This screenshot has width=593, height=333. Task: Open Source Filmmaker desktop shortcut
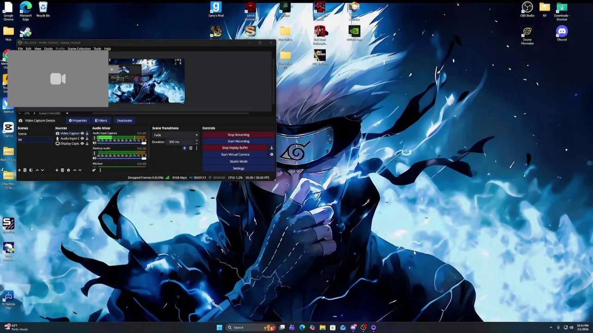[527, 35]
